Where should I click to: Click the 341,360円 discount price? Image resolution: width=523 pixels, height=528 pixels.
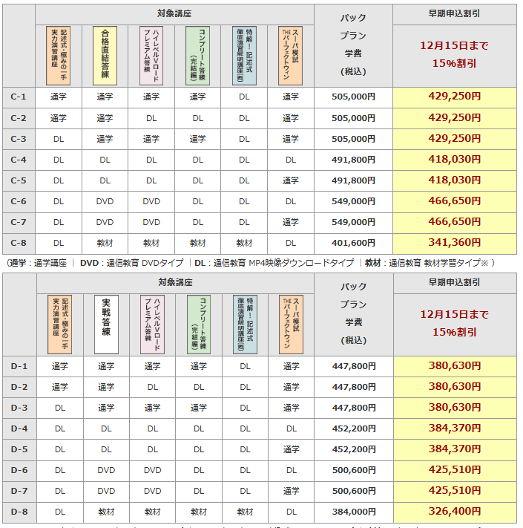pyautogui.click(x=455, y=243)
